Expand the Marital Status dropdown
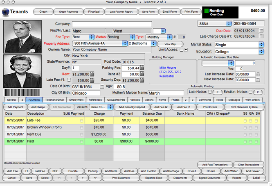Screen dimensions: 272x186 261,45
